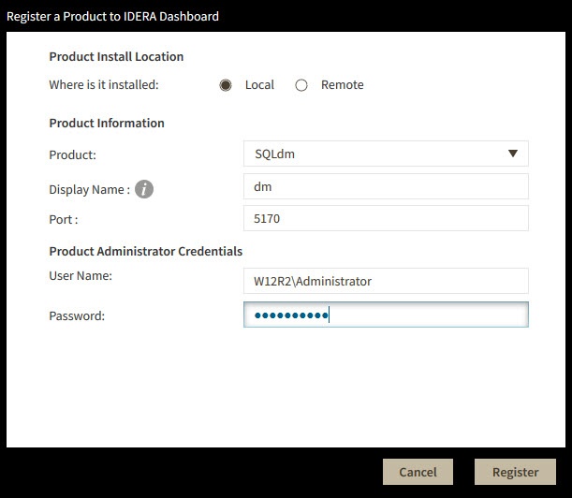Image resolution: width=572 pixels, height=498 pixels.
Task: Click the "Product Information" section heading
Action: click(x=107, y=124)
